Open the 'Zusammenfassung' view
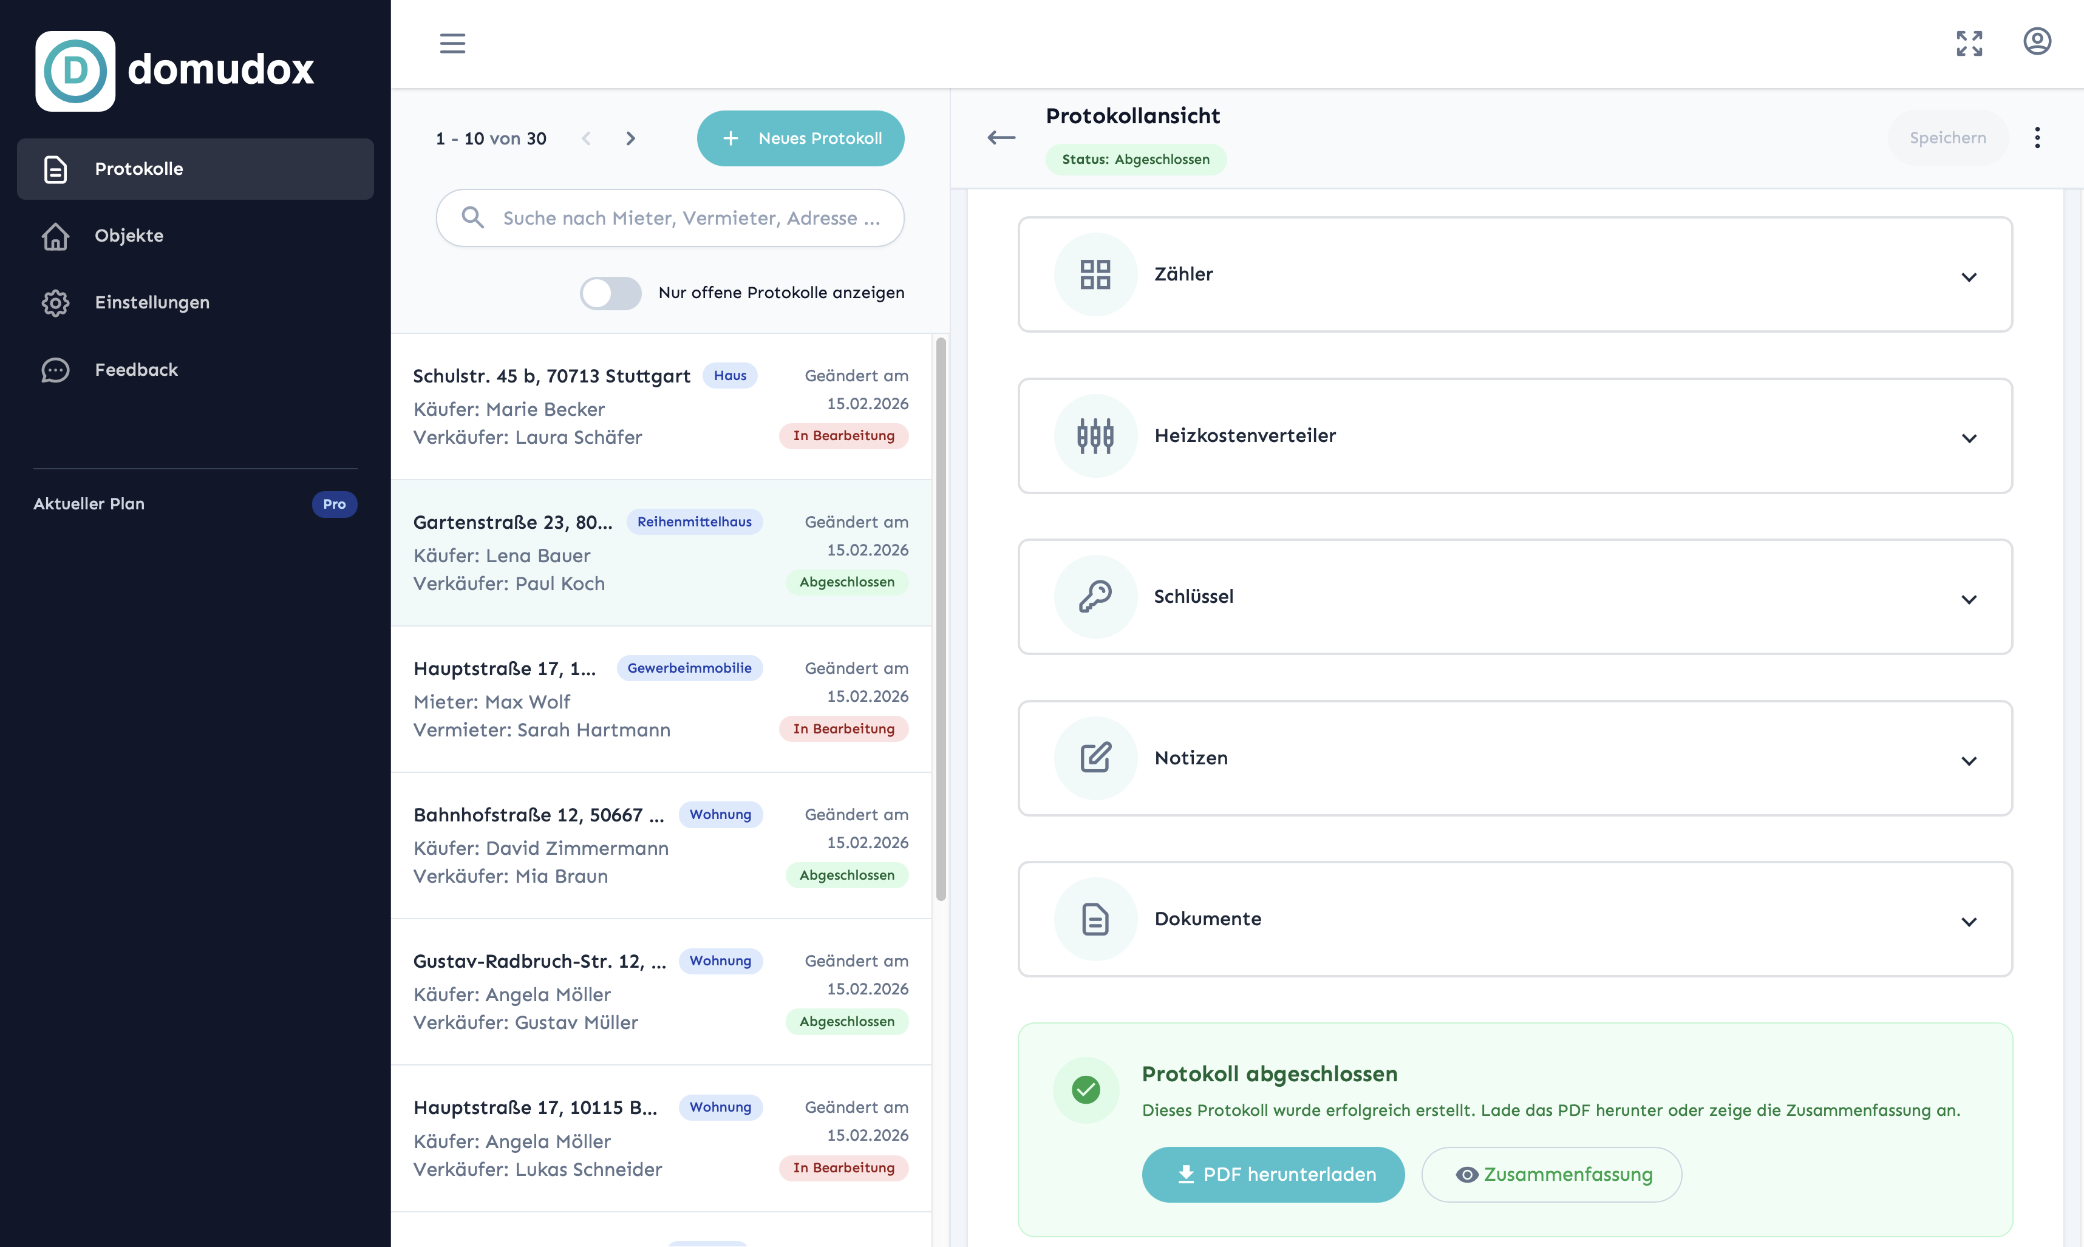The image size is (2084, 1247). (1550, 1174)
